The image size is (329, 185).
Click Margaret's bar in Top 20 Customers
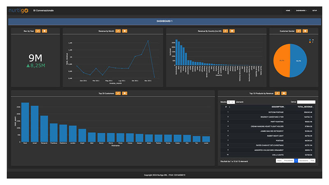[44, 129]
